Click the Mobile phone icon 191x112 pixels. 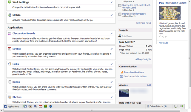pos(10,15)
